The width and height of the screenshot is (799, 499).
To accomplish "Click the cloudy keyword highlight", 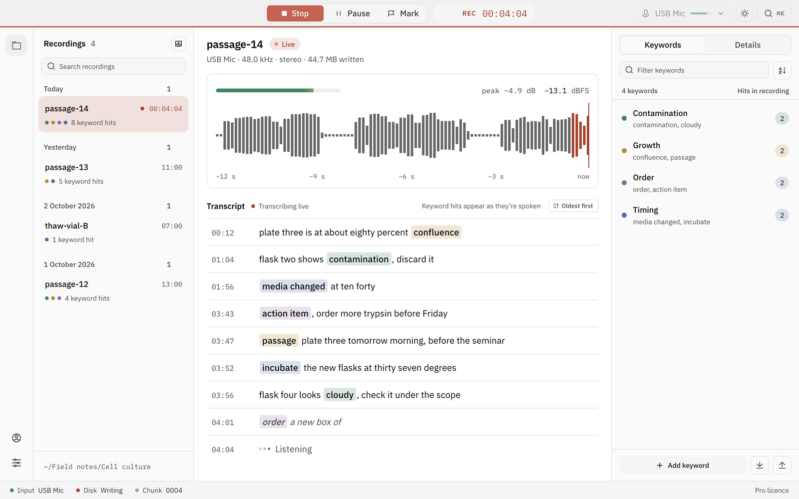I will click(340, 395).
